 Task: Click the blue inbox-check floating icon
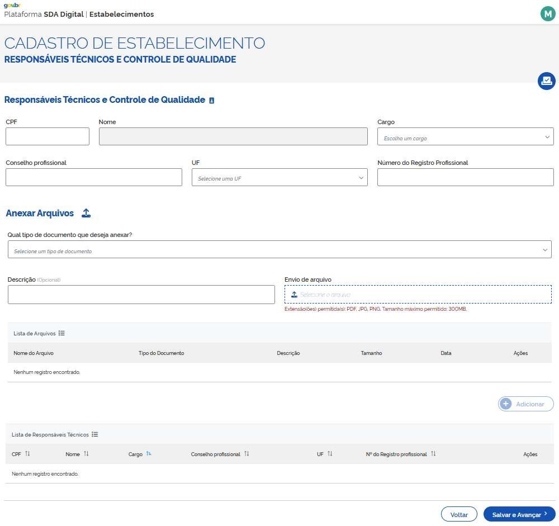(546, 81)
